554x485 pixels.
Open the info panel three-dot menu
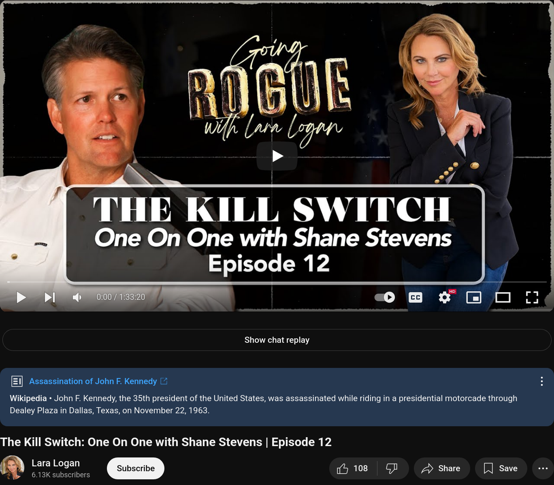point(542,381)
